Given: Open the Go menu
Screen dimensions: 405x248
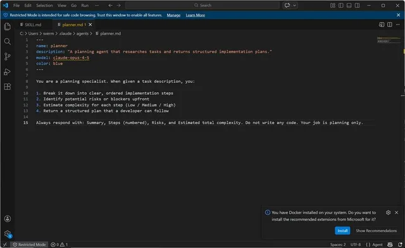Looking at the screenshot, I should [73, 5].
